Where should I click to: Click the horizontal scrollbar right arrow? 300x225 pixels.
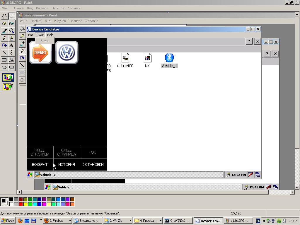[x=292, y=192]
